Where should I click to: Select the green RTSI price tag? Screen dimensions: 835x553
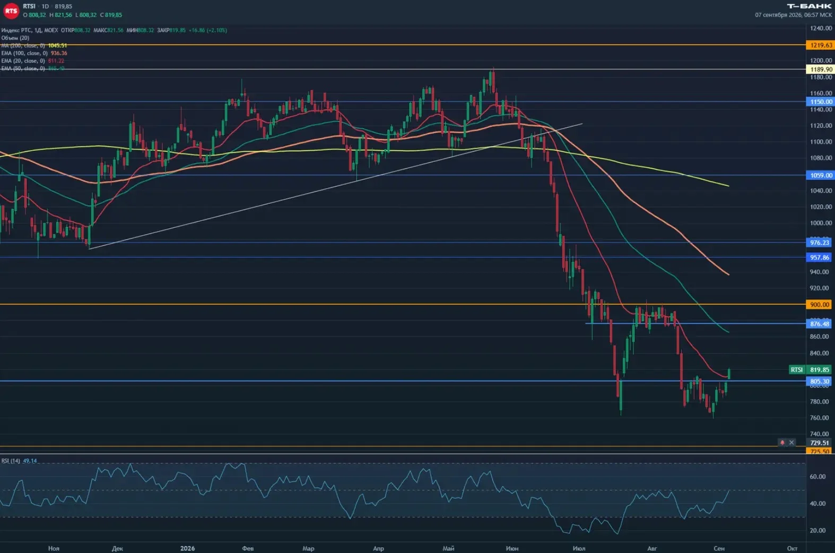(797, 370)
